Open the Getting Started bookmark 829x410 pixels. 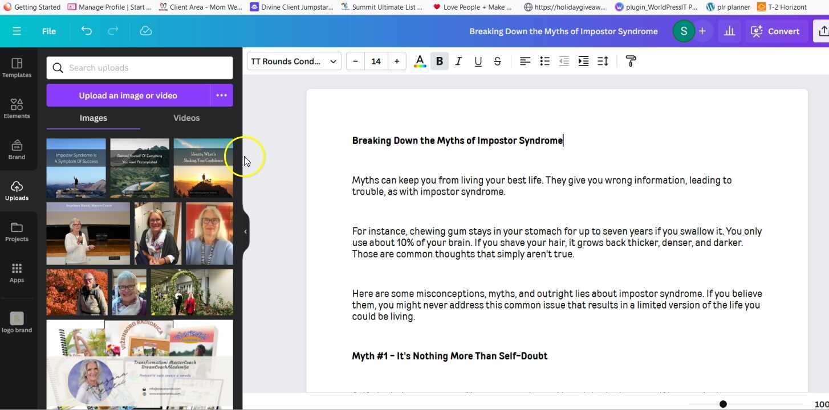(x=32, y=7)
